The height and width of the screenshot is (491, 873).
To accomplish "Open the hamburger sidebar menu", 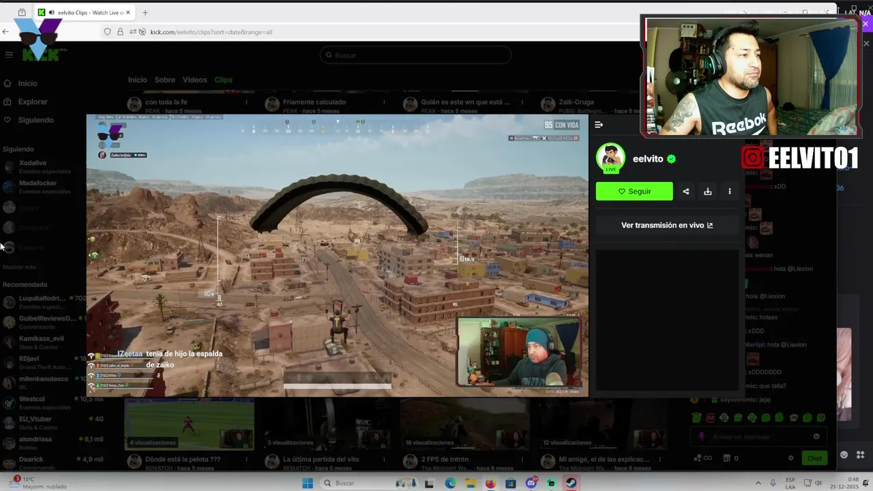I will point(9,55).
